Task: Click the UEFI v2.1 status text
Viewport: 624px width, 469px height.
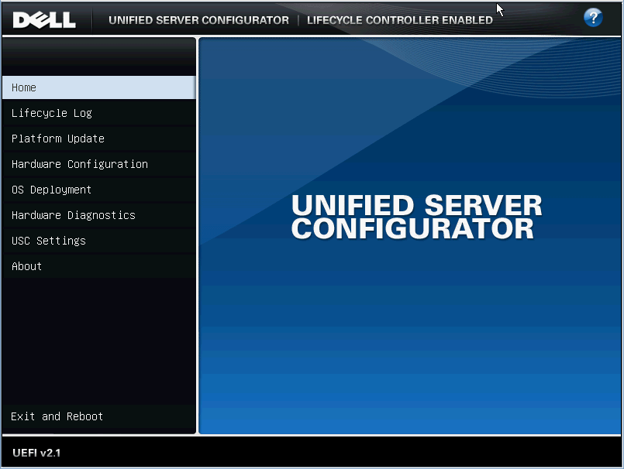Action: point(36,453)
